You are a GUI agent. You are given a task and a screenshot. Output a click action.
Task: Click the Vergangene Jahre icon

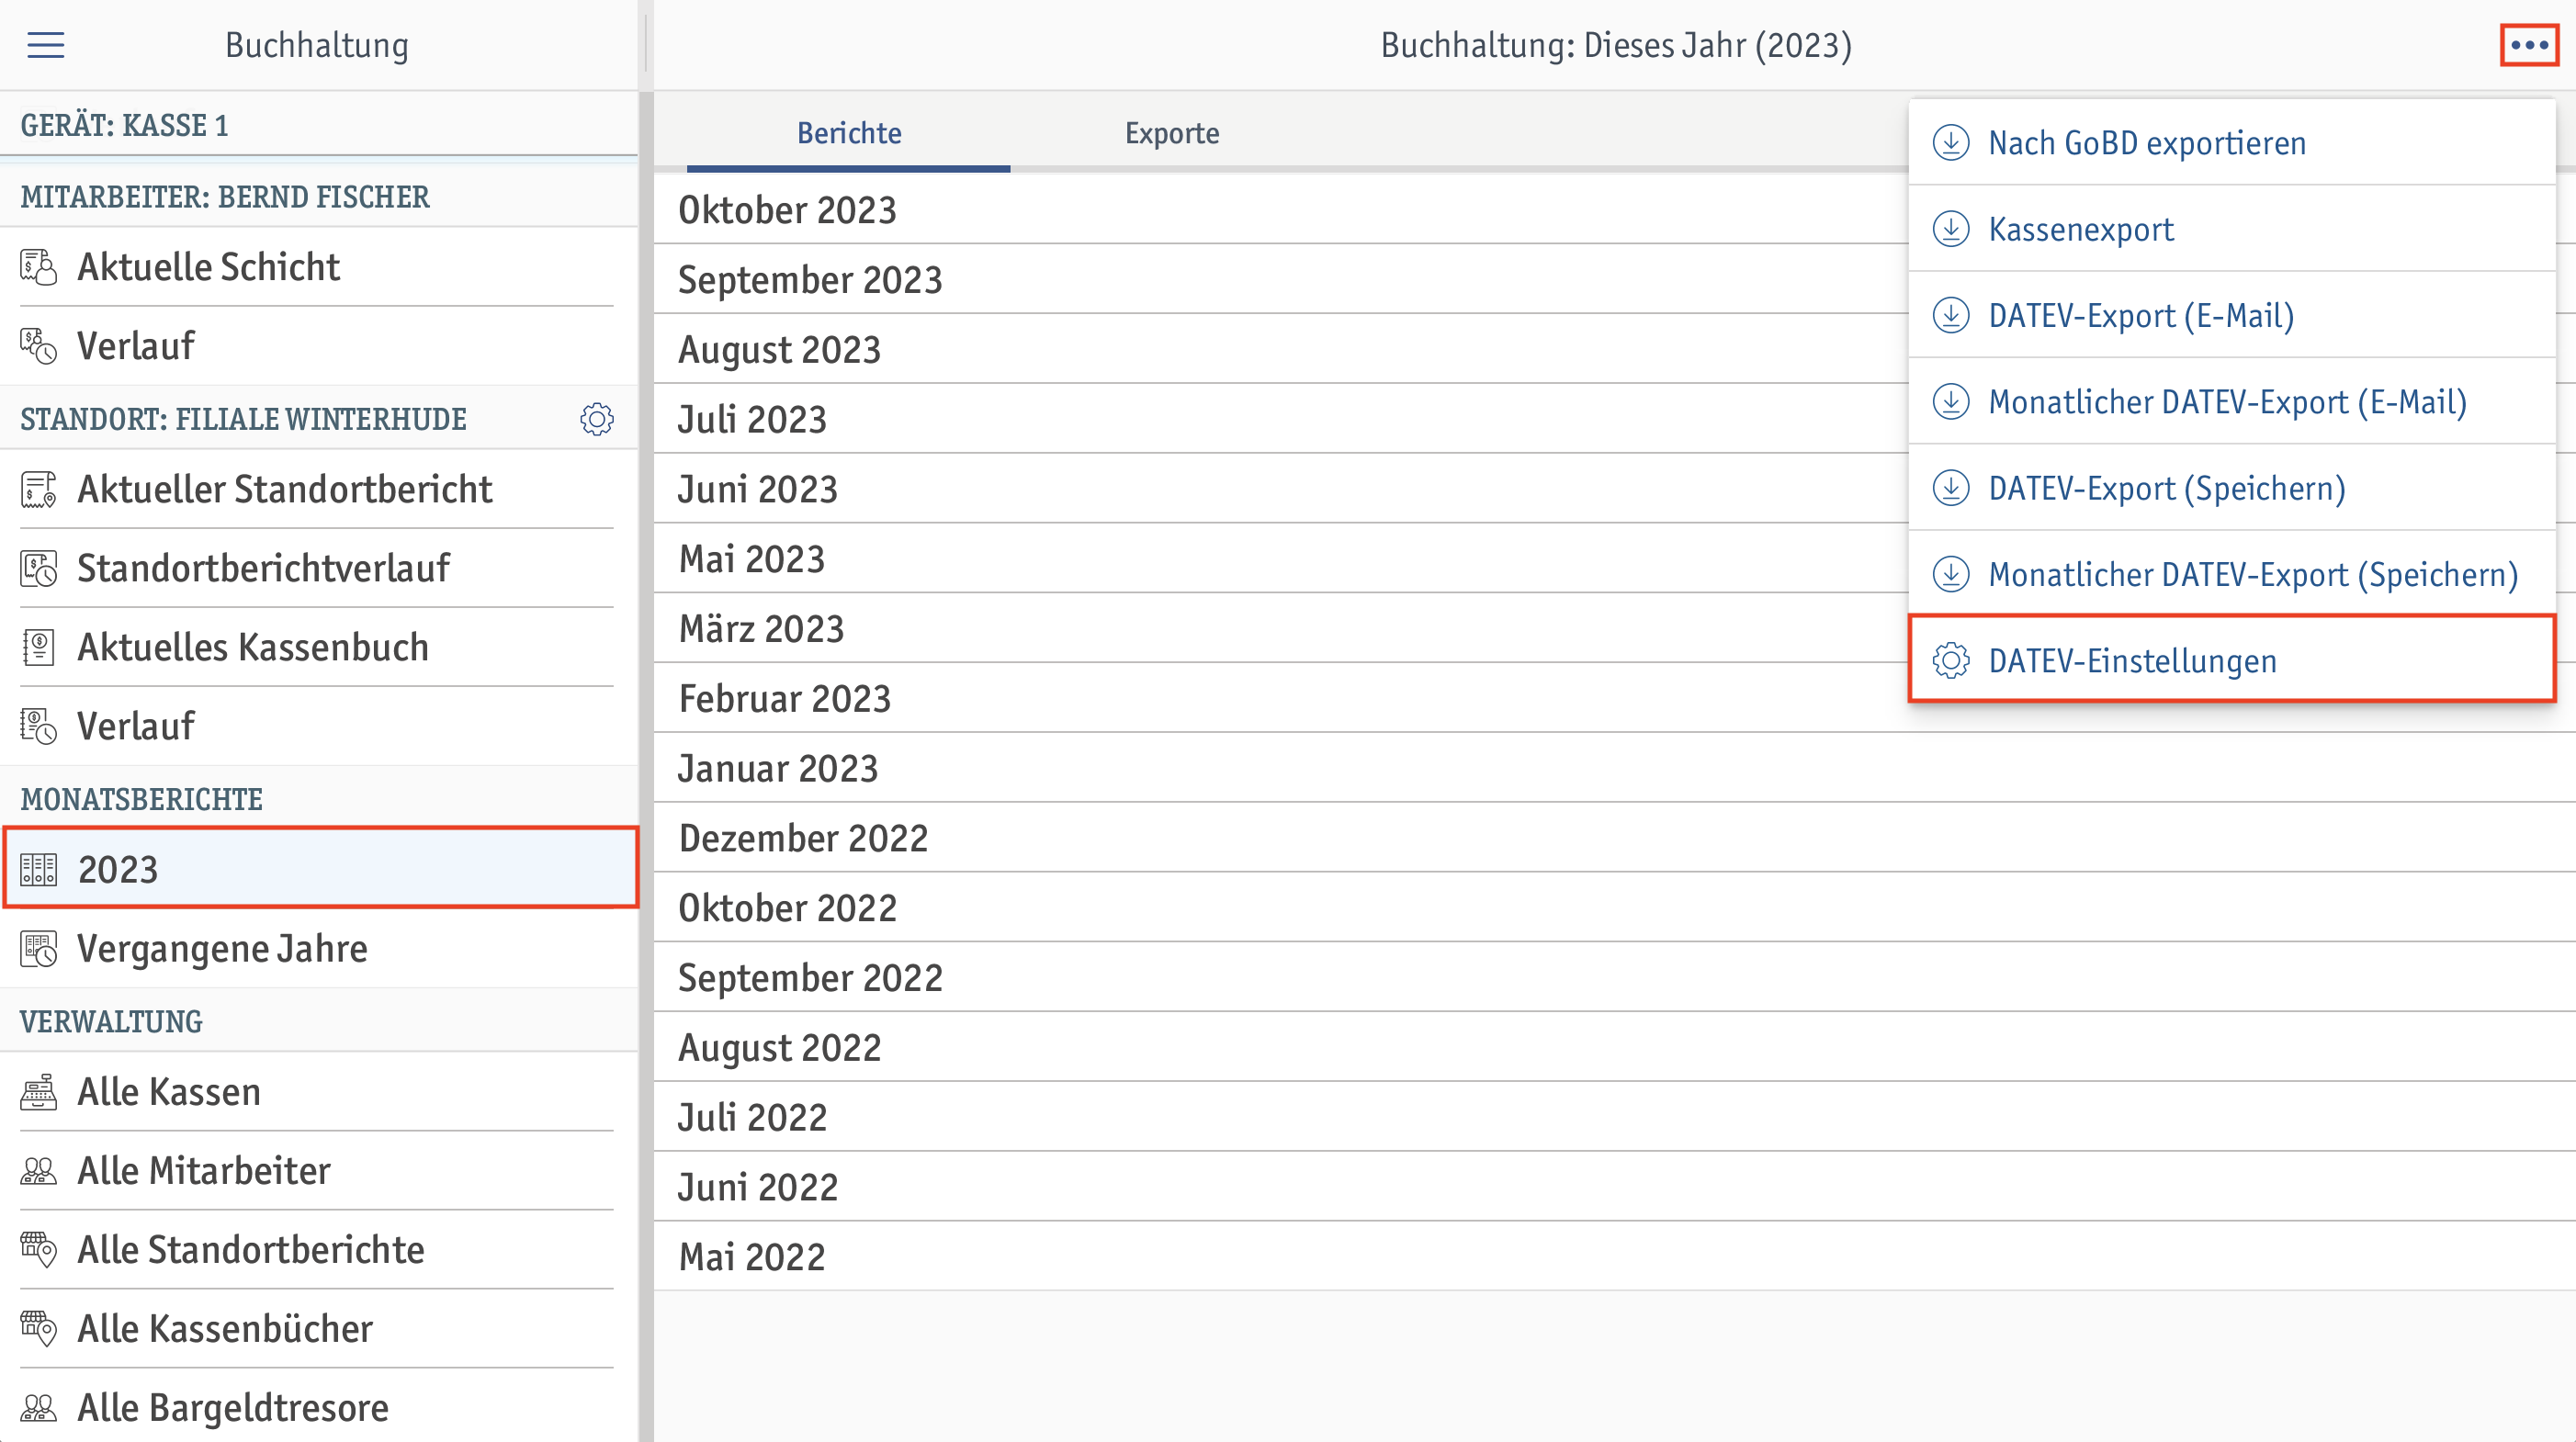point(39,948)
